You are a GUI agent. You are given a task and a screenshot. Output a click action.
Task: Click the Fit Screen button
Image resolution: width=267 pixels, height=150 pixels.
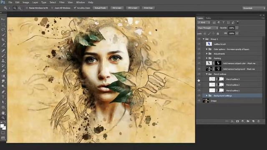(117, 8)
